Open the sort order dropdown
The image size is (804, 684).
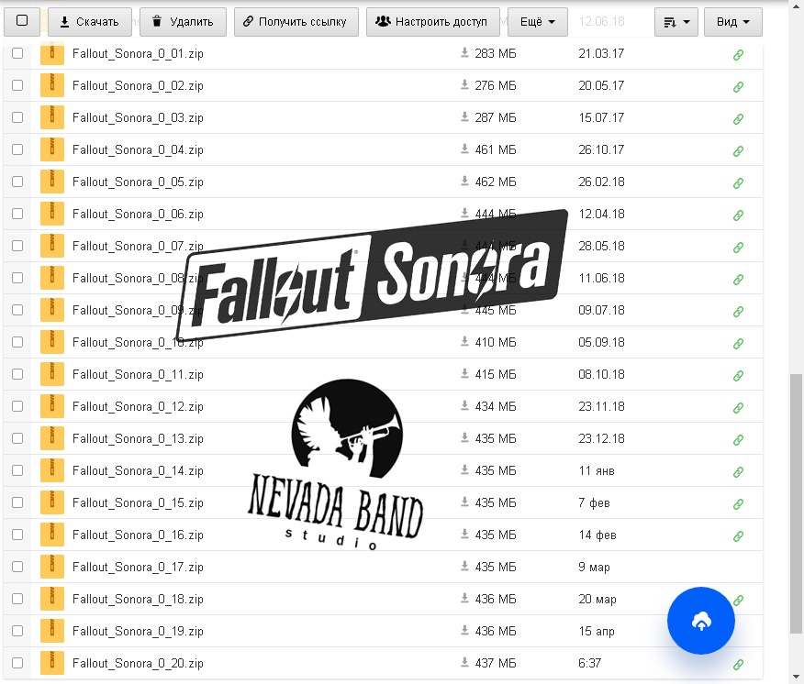676,22
